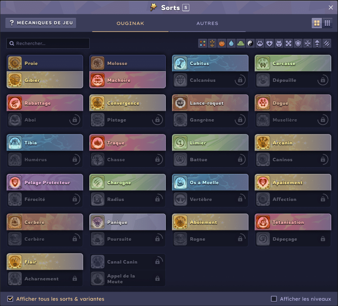Open the Ouginak tab
The image size is (338, 306).
(130, 23)
